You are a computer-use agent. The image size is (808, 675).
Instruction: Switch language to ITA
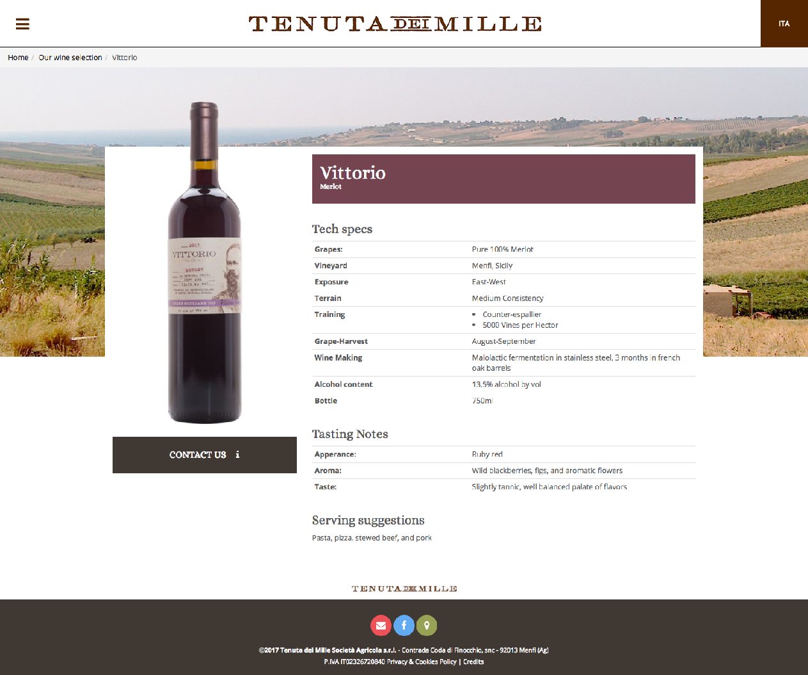(x=784, y=24)
